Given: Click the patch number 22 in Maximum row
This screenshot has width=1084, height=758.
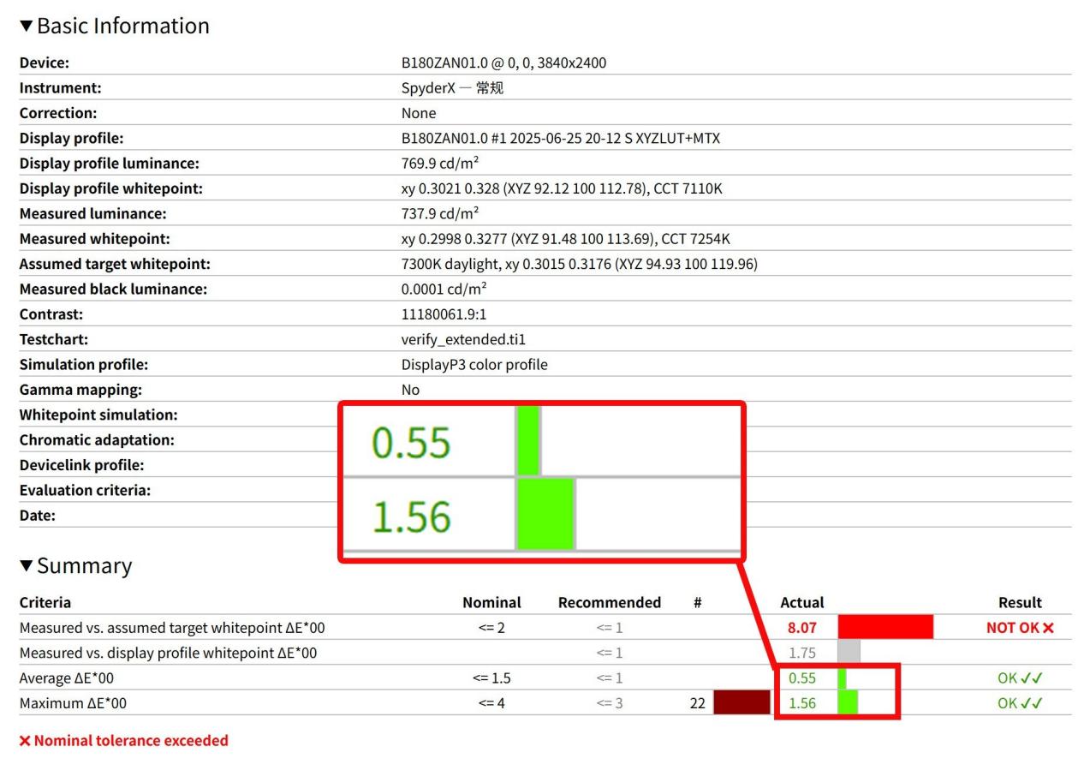Looking at the screenshot, I should 697,703.
